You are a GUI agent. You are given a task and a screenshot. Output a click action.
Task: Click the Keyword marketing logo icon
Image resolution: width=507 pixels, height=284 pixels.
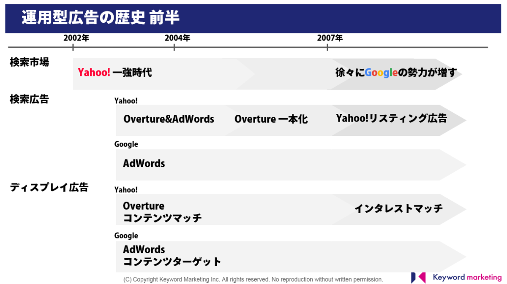(x=418, y=278)
